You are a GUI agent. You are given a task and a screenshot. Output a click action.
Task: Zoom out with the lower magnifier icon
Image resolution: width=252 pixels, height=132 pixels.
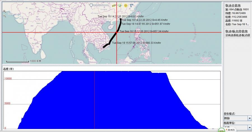tap(4, 16)
